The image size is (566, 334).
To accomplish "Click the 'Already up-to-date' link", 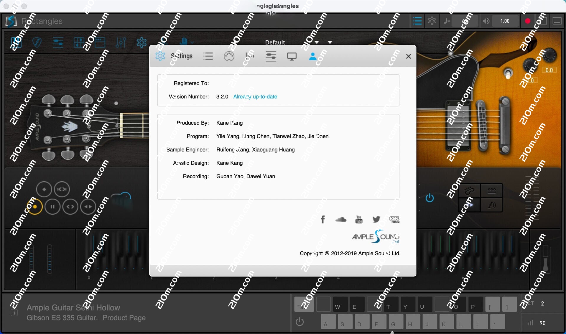I will (x=255, y=97).
